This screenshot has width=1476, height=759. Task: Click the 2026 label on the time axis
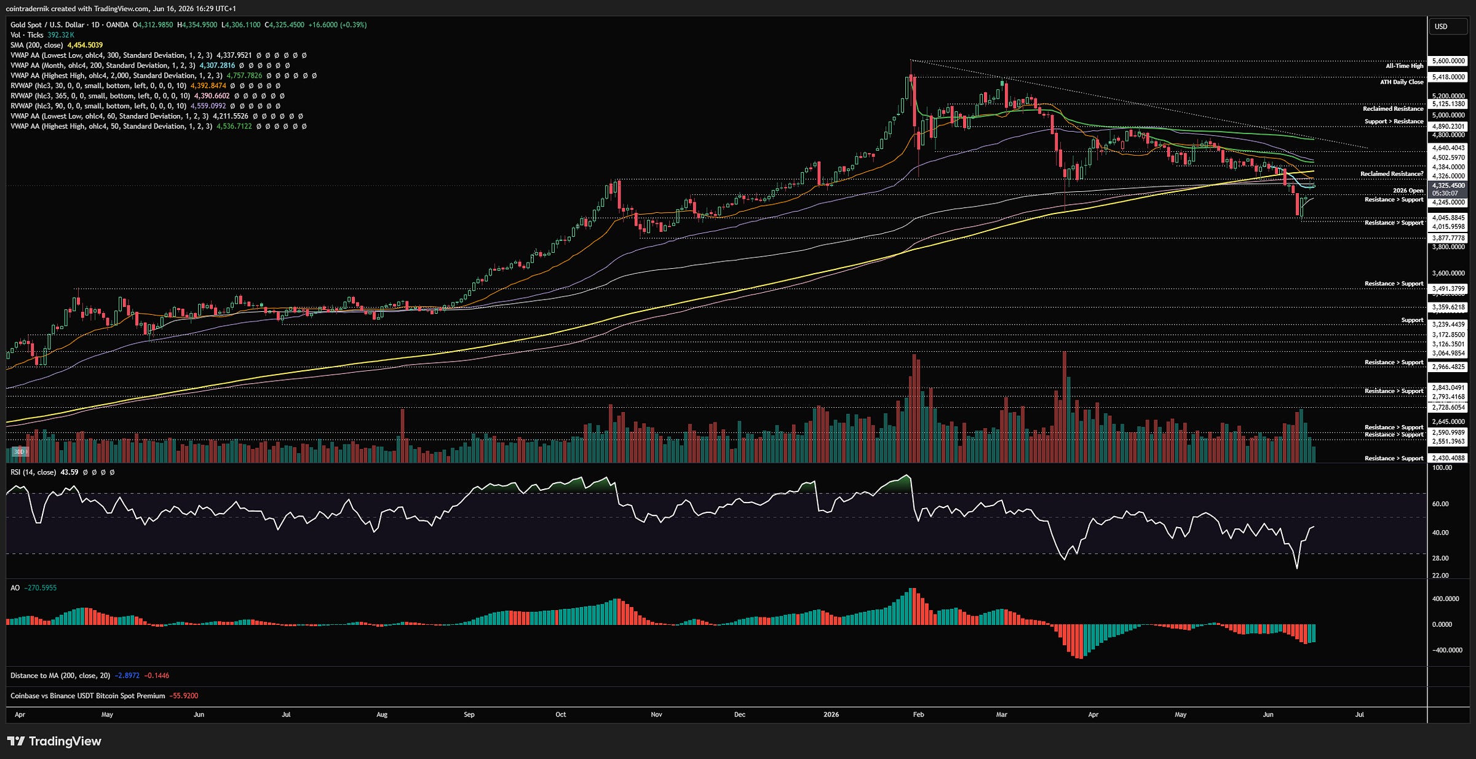tap(831, 715)
